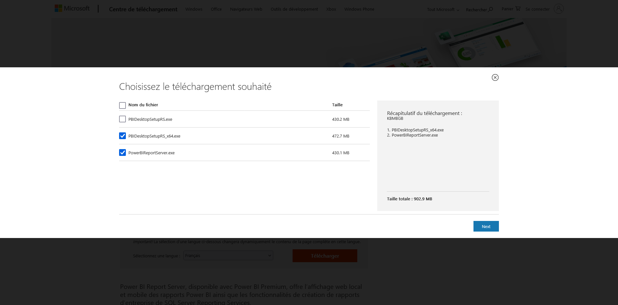Screen dimensions: 618x305
Task: Expand the Tout Microsoft dropdown
Action: [x=443, y=10]
